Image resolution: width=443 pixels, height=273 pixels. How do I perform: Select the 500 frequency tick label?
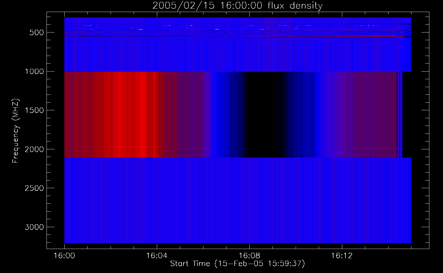[37, 32]
